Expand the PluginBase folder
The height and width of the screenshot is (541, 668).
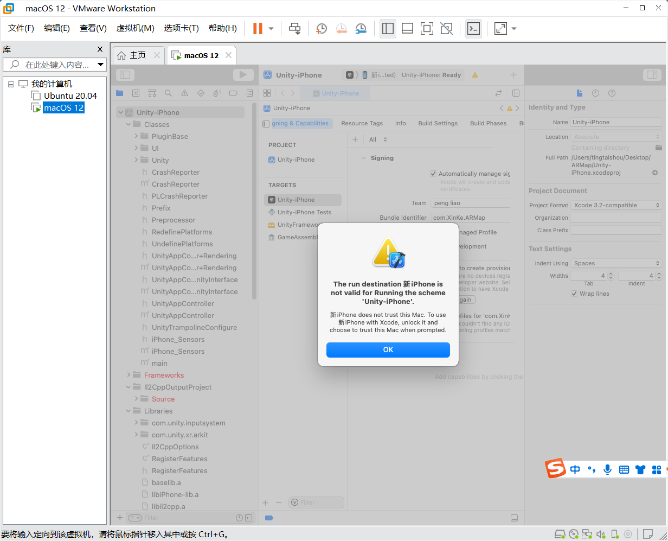(136, 136)
